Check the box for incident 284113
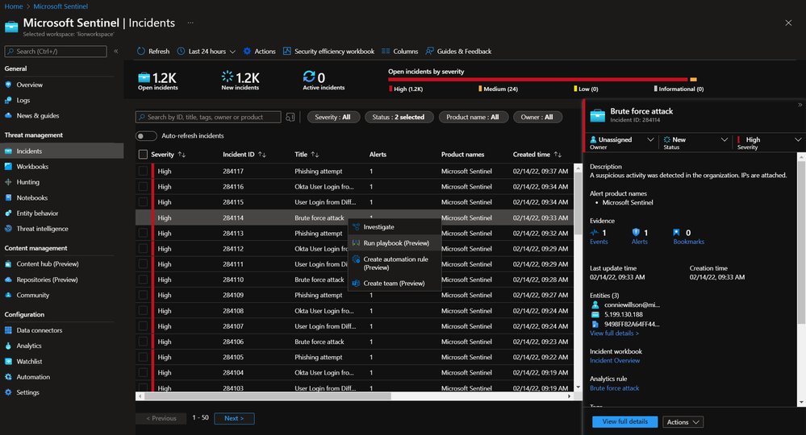This screenshot has width=806, height=435. pos(143,233)
